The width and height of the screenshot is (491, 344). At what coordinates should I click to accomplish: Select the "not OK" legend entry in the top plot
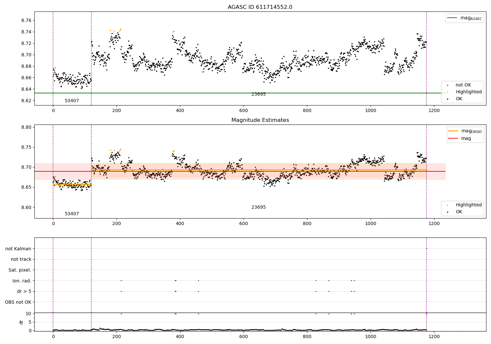click(x=463, y=85)
